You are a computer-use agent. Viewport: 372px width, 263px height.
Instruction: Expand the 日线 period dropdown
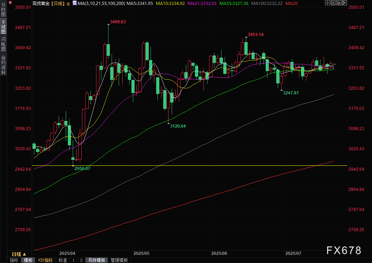point(19,254)
